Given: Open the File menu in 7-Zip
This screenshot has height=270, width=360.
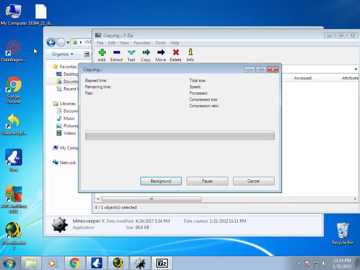Looking at the screenshot, I should click(x=100, y=43).
